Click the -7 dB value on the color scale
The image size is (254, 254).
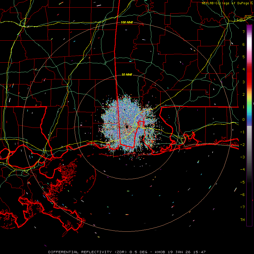coord(242,207)
